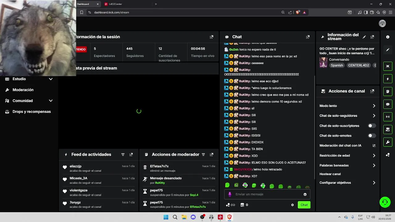Pop out the Acciones de canal panel
The image size is (395, 222).
(x=372, y=91)
